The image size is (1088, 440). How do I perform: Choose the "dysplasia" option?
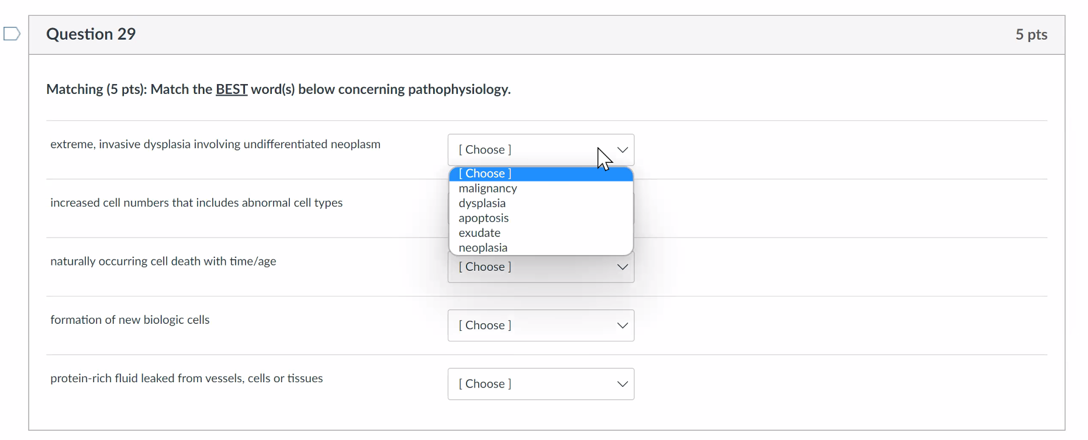(482, 203)
